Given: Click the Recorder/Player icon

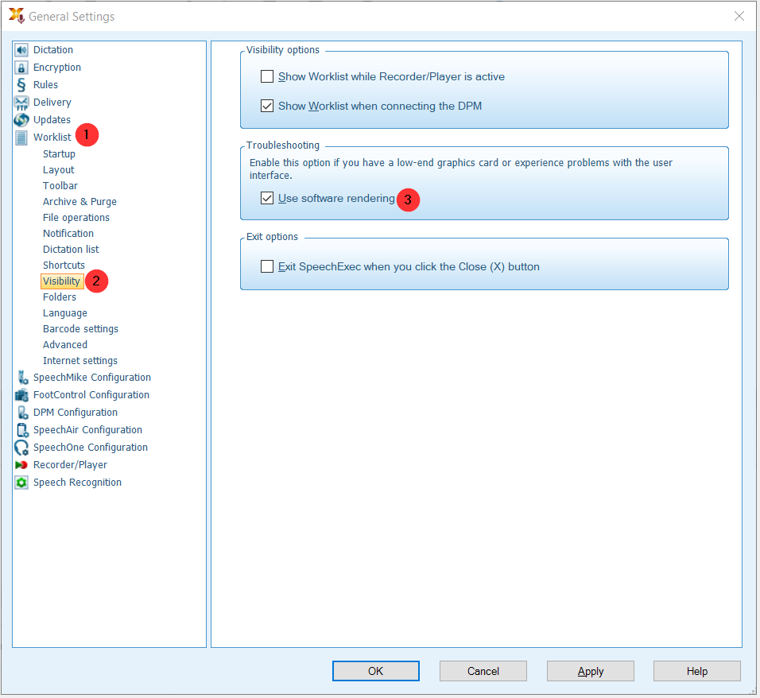Looking at the screenshot, I should coord(21,465).
